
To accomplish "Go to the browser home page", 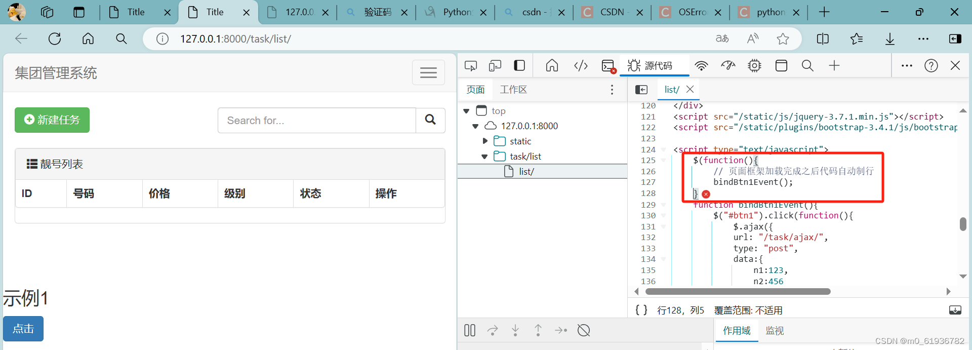I will 88,38.
